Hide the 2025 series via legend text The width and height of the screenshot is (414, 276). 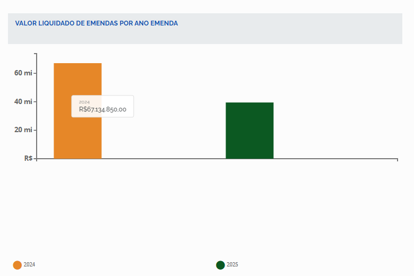[x=232, y=264]
